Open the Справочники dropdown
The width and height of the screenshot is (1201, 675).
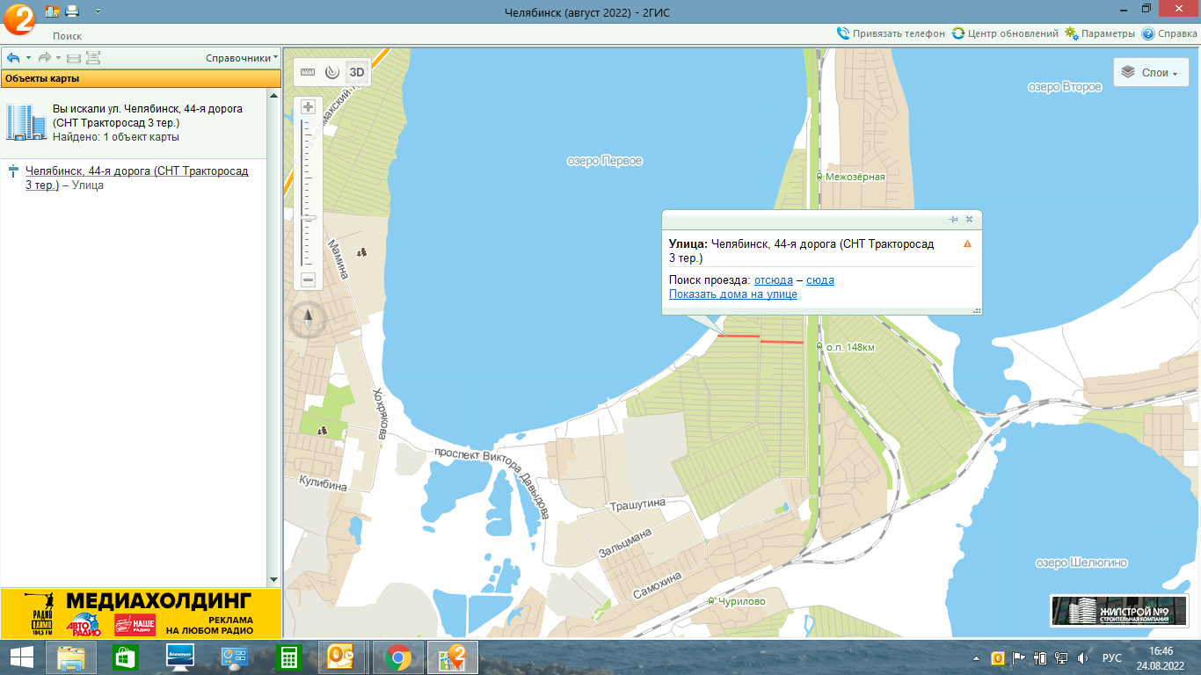(x=242, y=58)
